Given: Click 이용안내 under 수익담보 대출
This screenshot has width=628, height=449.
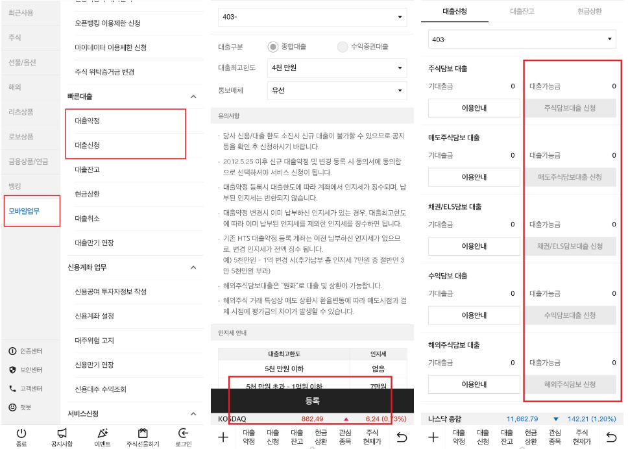Looking at the screenshot, I should pos(474,315).
